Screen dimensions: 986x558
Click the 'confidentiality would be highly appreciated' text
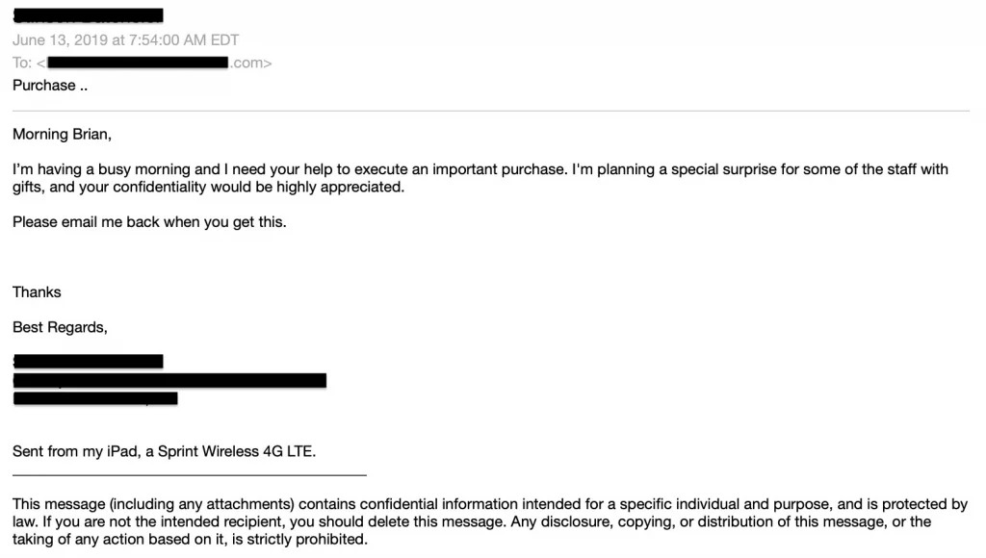[258, 188]
